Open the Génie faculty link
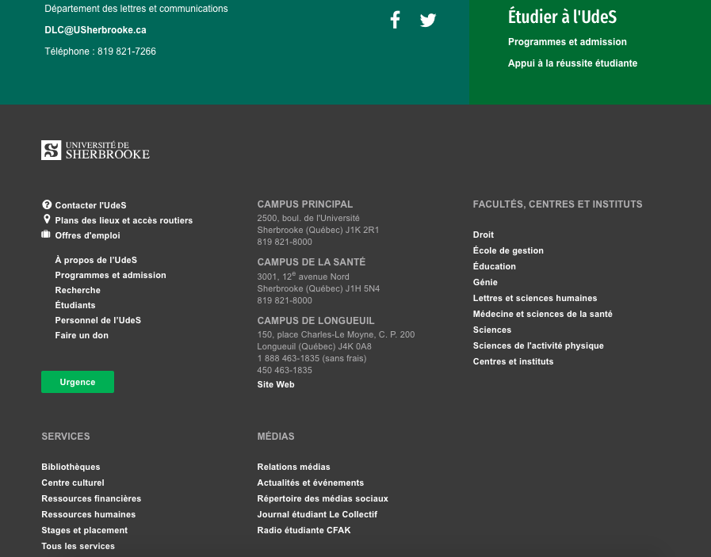Image resolution: width=711 pixels, height=557 pixels. coord(485,282)
